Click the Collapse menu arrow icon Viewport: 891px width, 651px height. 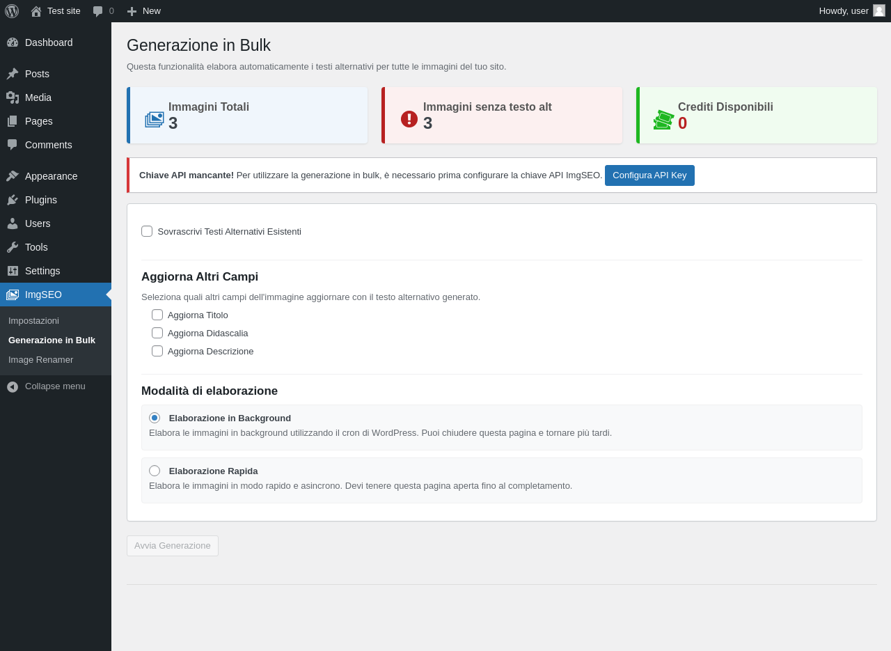click(x=13, y=386)
